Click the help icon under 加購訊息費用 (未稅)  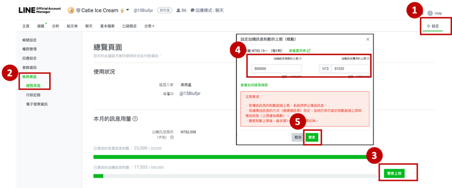(172, 137)
